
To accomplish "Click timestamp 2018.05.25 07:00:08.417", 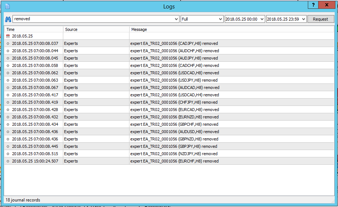I will click(35, 95).
